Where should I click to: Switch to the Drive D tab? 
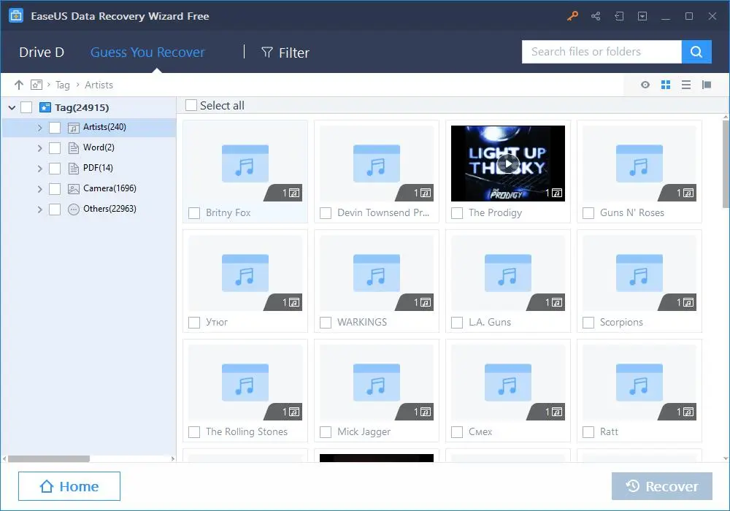pos(42,52)
